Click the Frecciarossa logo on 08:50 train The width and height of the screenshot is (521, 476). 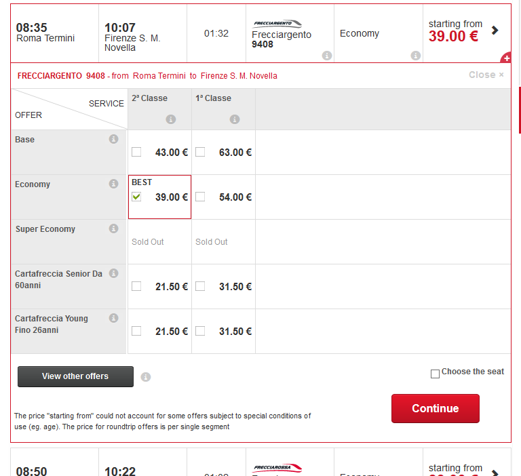[x=277, y=468]
